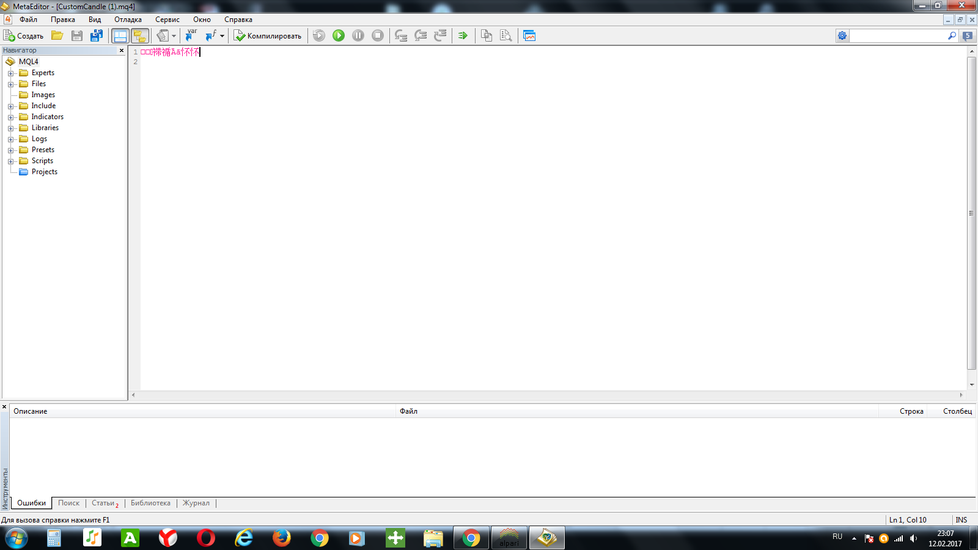The height and width of the screenshot is (550, 978).
Task: Expand the Indicators folder
Action: 10,117
